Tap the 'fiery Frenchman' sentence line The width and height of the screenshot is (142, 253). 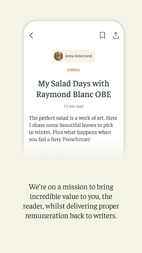tap(60, 139)
